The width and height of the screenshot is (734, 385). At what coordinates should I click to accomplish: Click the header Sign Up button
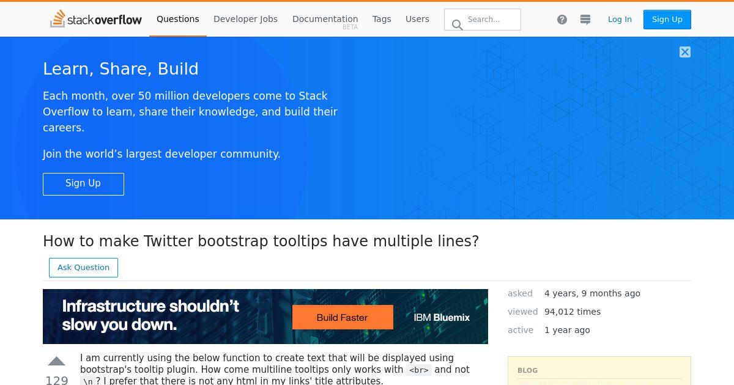pyautogui.click(x=667, y=20)
